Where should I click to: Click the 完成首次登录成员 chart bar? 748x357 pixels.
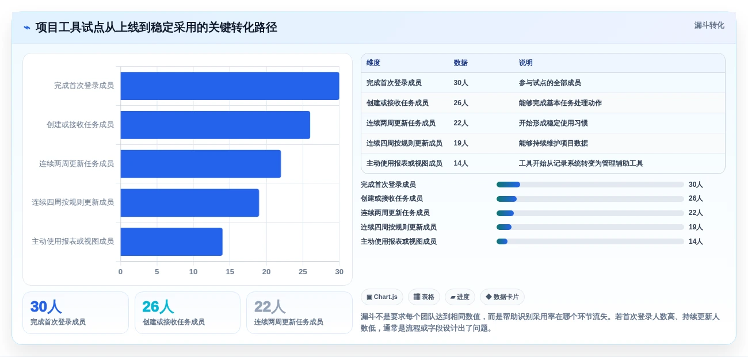tap(230, 86)
